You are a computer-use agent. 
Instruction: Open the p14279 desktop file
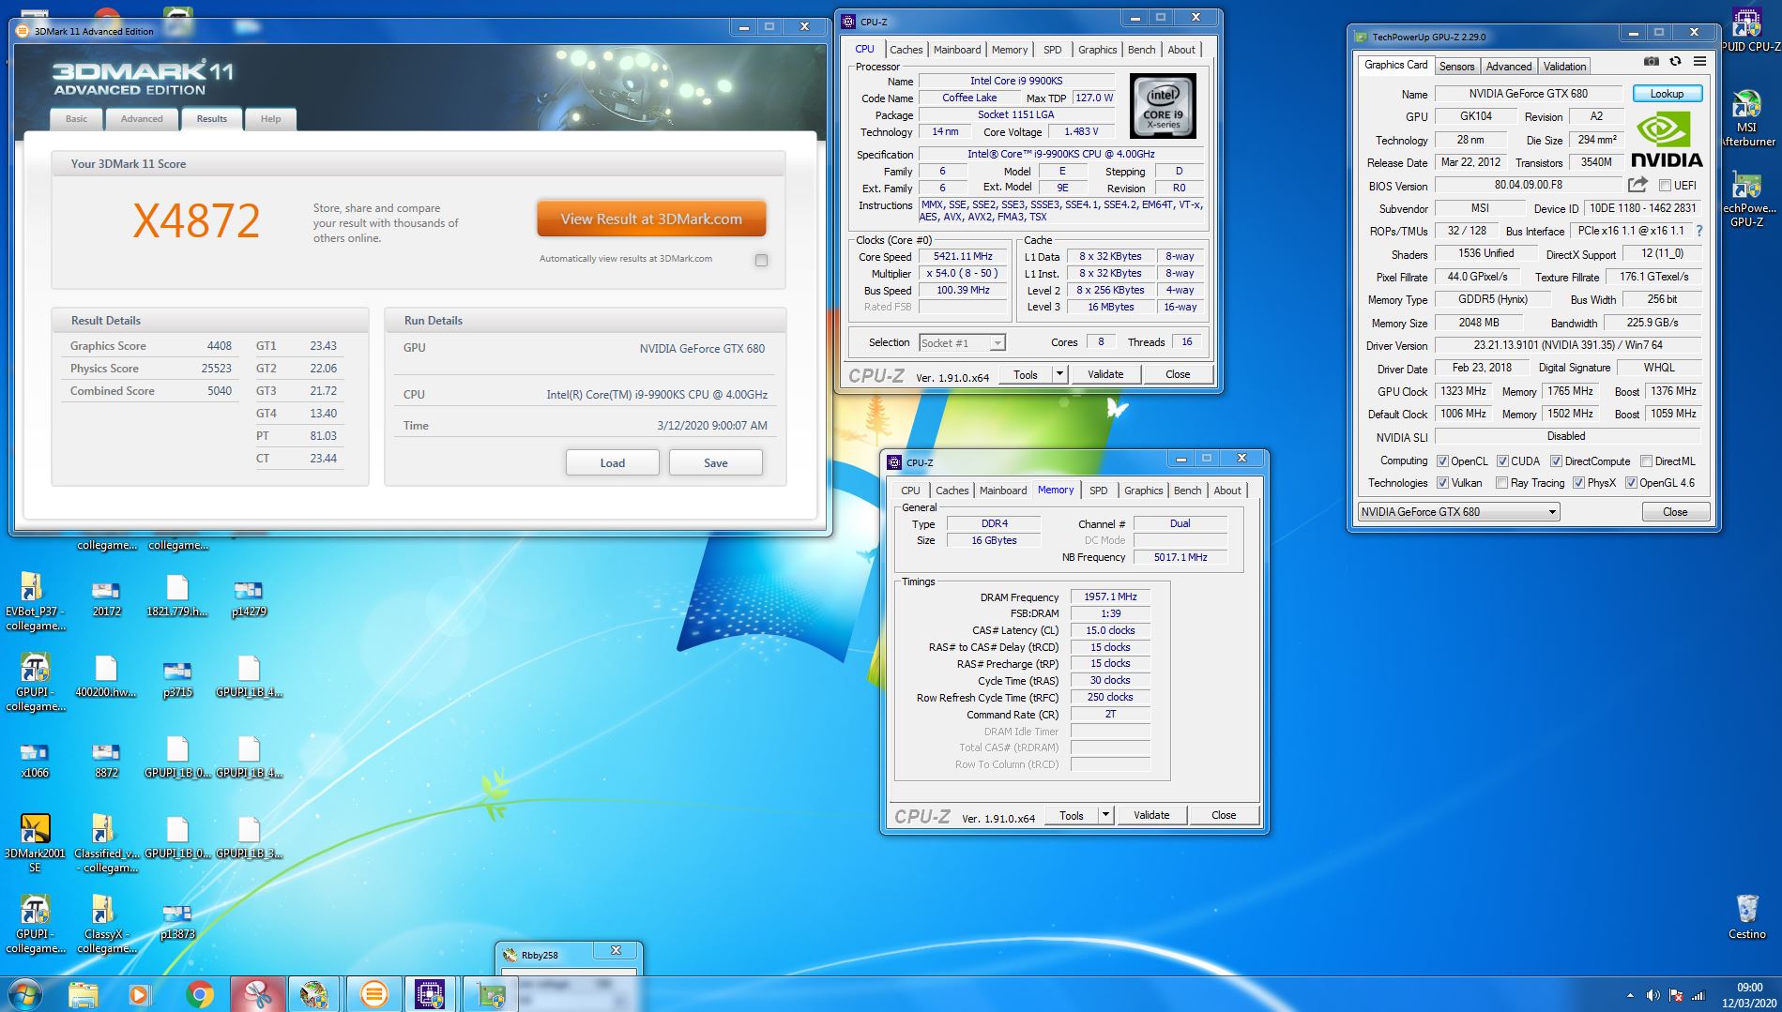pos(248,597)
